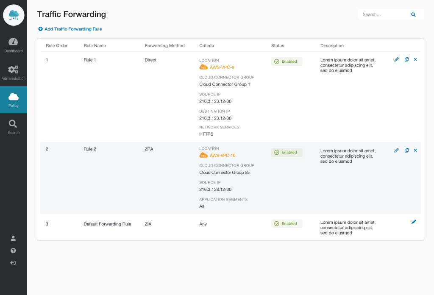Edit the Default Forwarding Rule pencil icon

click(414, 222)
